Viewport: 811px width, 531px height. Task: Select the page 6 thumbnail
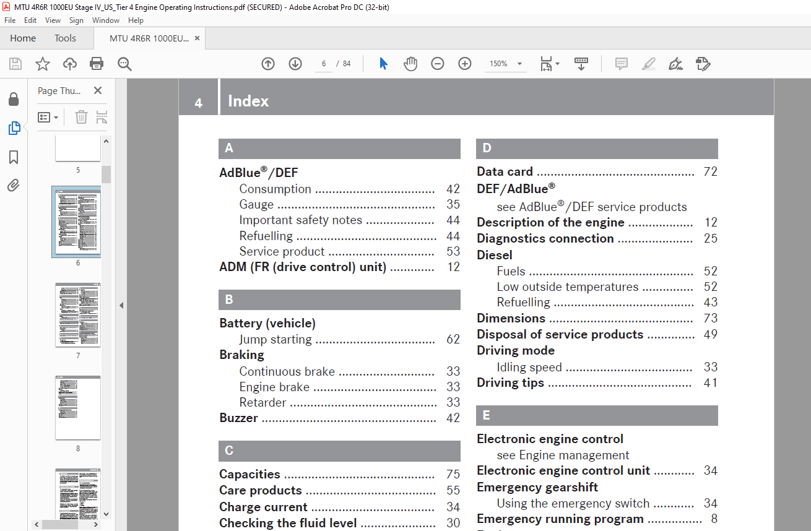click(x=78, y=221)
